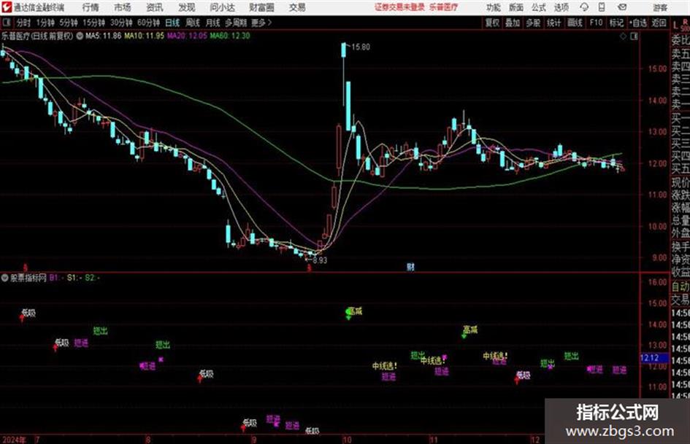This screenshot has width=690, height=444.
Task: Click the mobile phone icon
Action: pos(602,7)
